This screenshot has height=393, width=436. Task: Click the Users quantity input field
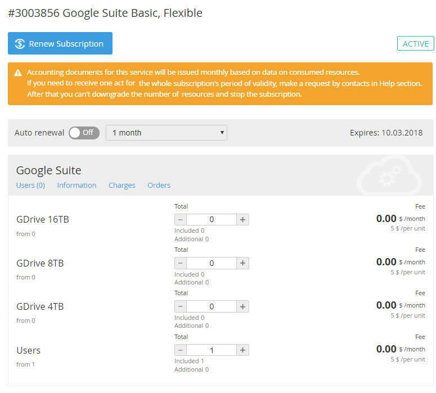point(212,350)
